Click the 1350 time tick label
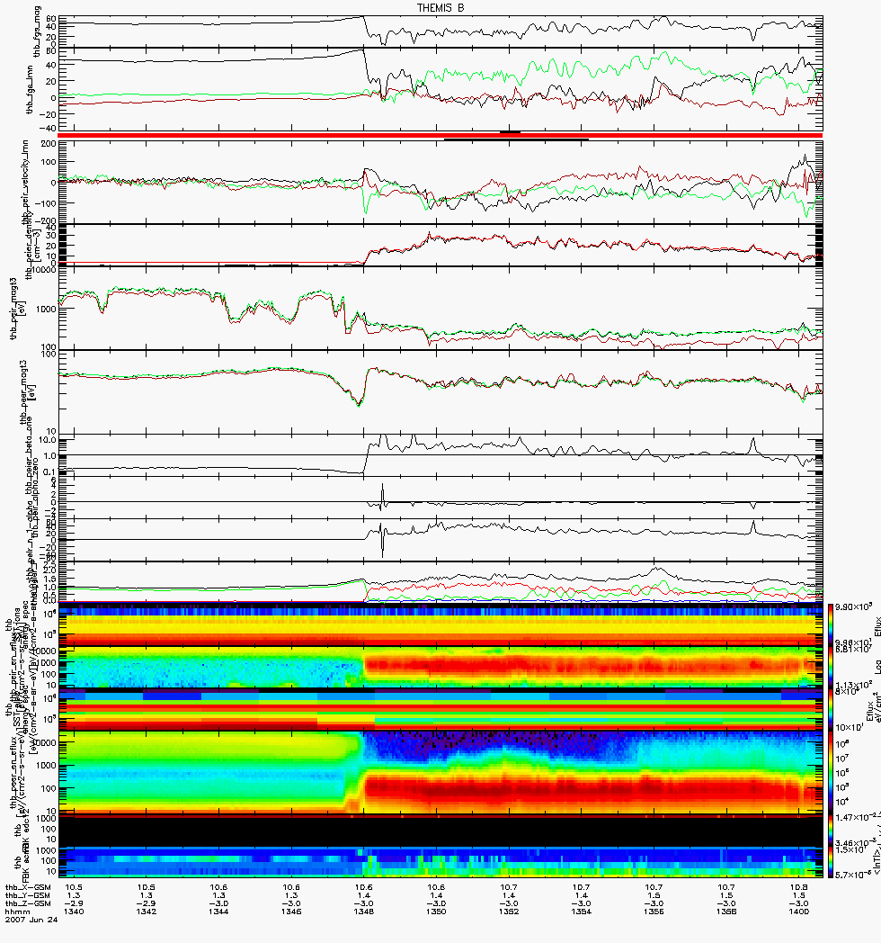881x943 pixels. click(436, 912)
